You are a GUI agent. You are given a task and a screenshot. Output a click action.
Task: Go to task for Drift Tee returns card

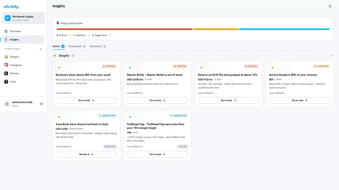point(228,100)
